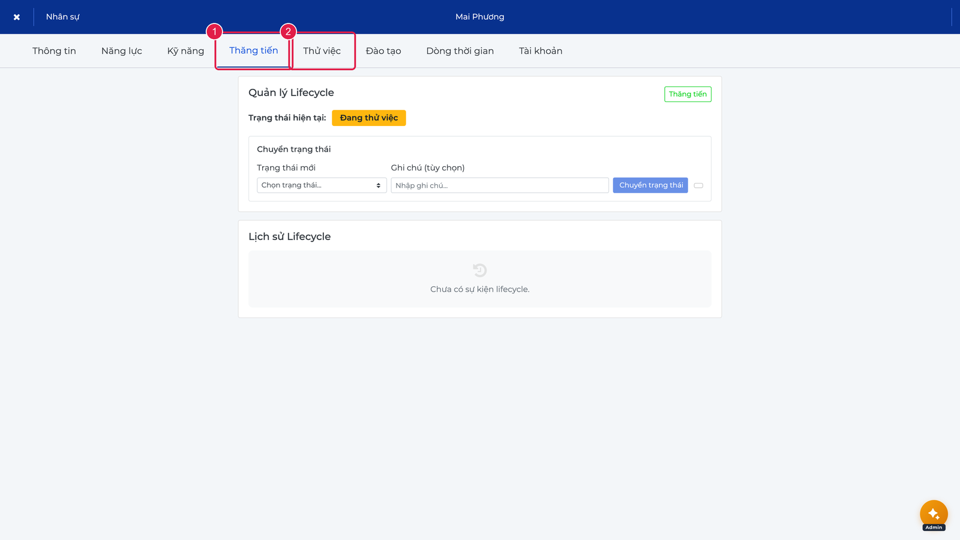Open the Thử việc tab
Screen dimensions: 960x540
322,51
